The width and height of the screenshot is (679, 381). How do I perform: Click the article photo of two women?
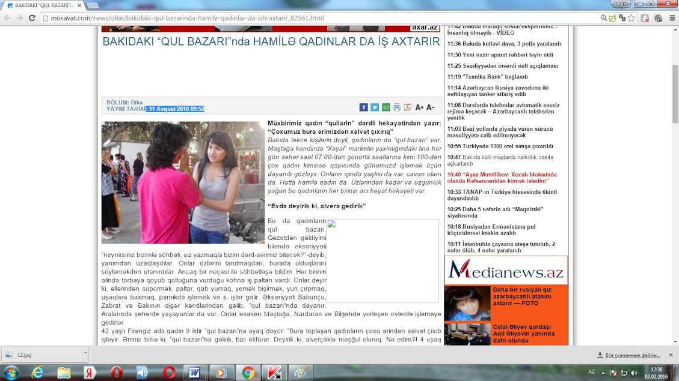183,182
